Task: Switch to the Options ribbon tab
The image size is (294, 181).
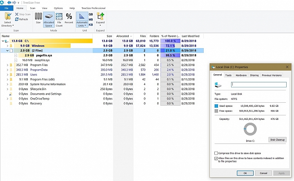Action: [58, 8]
